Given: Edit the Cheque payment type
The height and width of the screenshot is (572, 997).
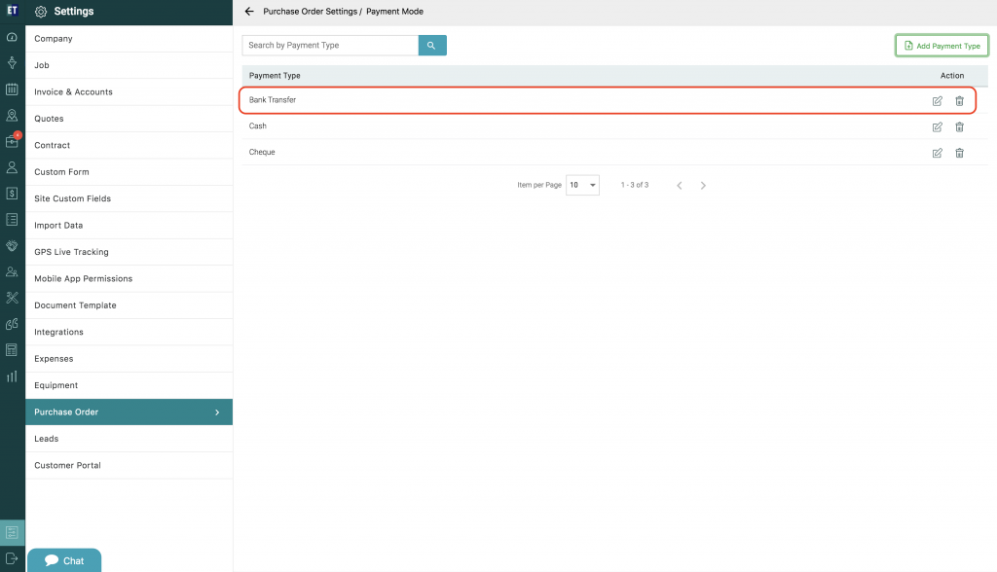Looking at the screenshot, I should point(938,153).
